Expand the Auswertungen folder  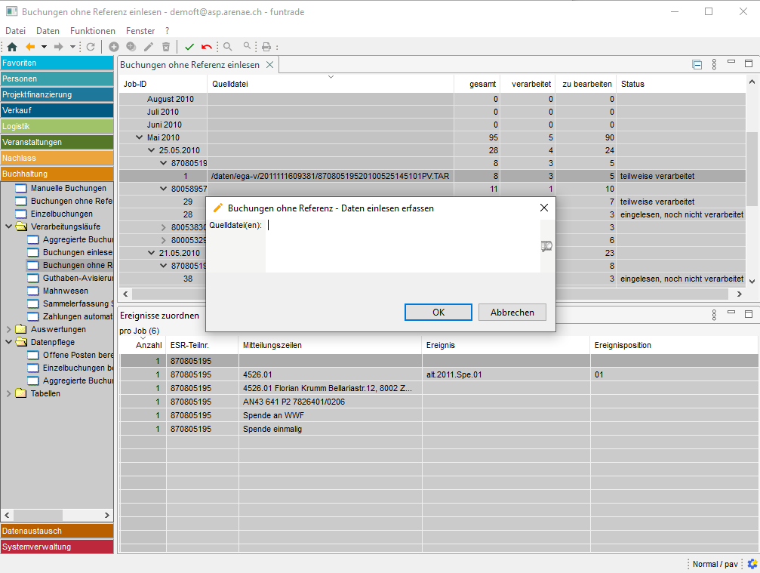click(x=9, y=329)
